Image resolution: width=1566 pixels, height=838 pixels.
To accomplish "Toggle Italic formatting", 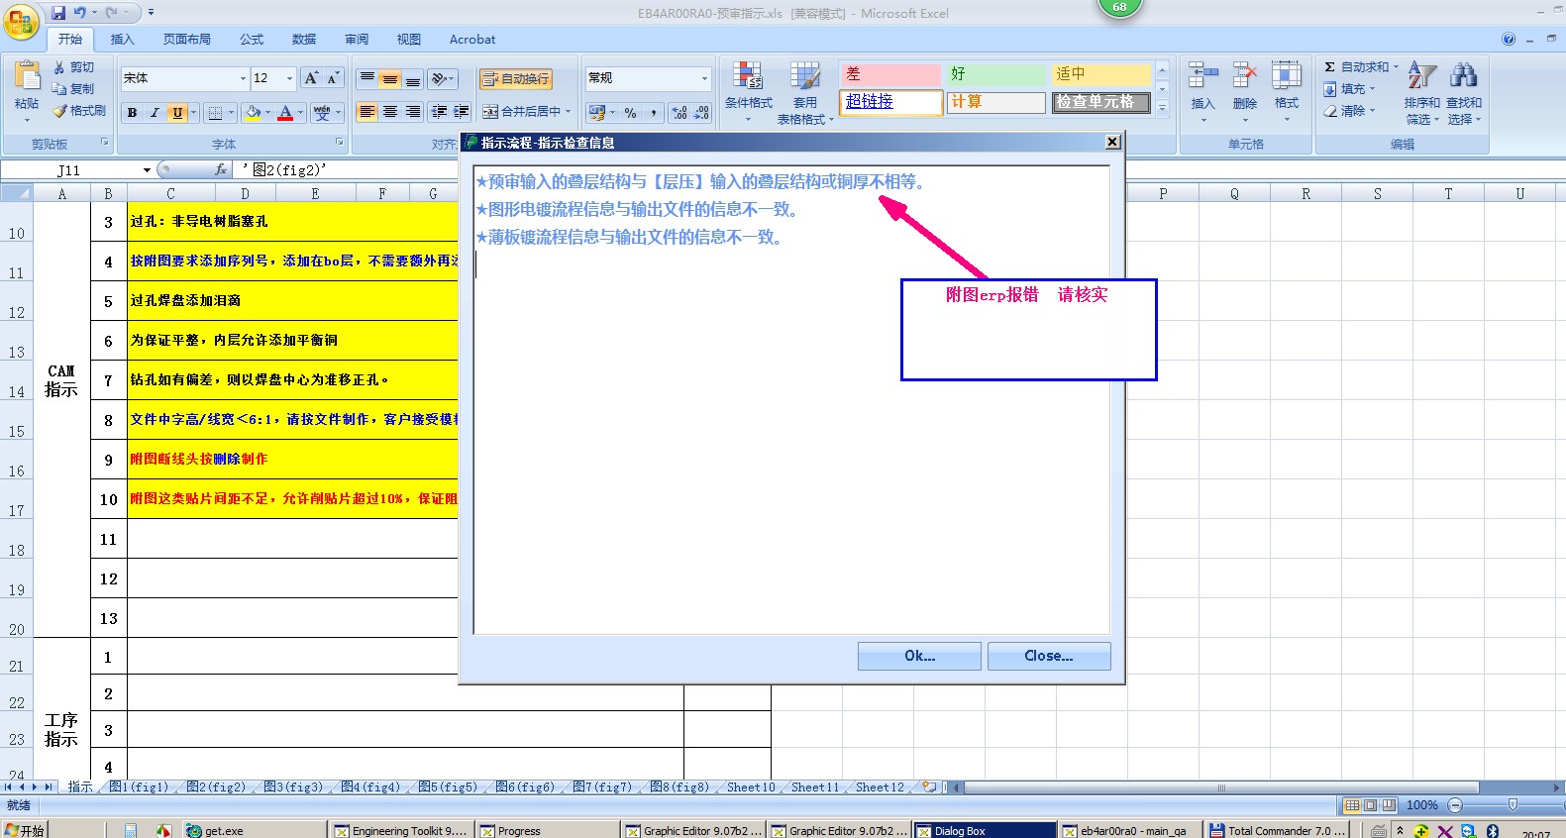I will click(155, 113).
